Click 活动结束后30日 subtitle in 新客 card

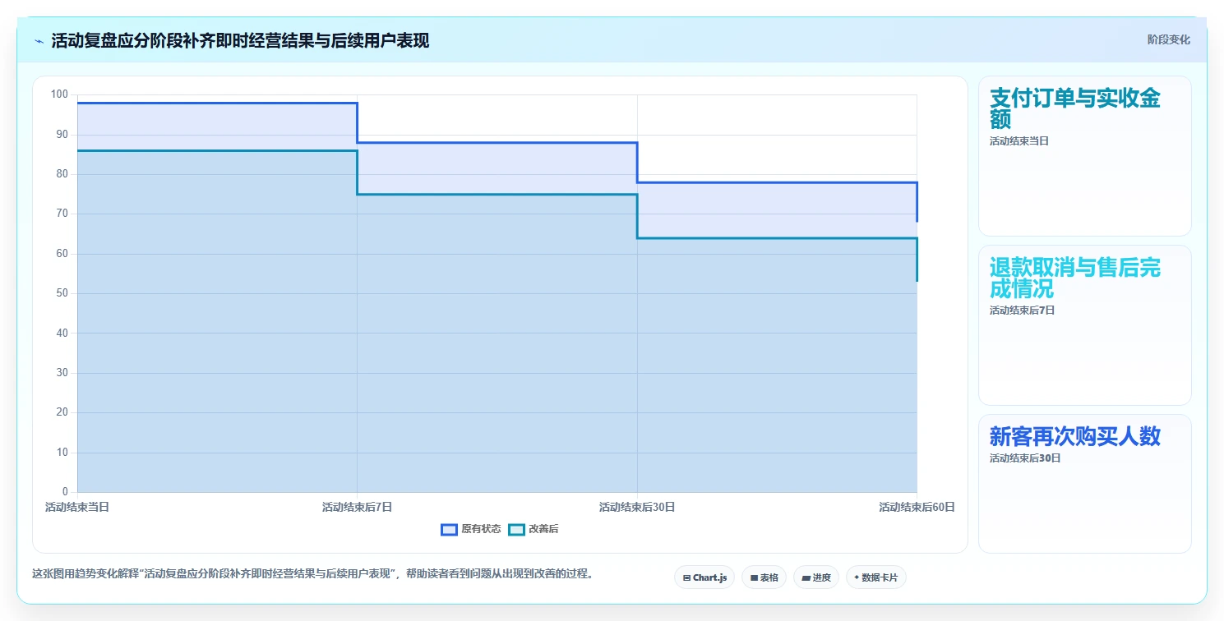pyautogui.click(x=1025, y=458)
